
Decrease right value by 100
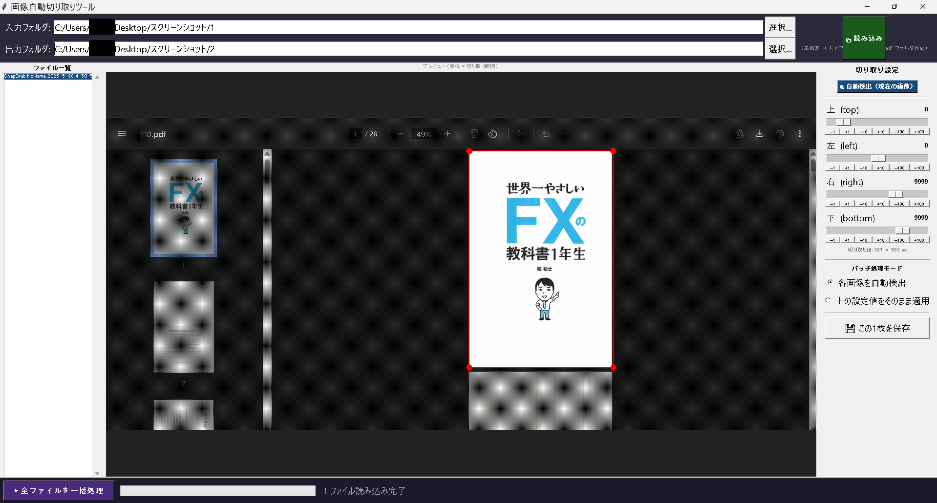(899, 204)
